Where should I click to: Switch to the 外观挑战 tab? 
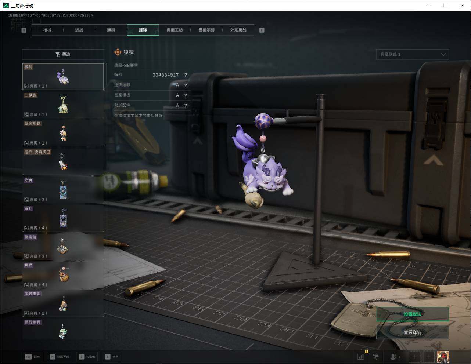(238, 30)
